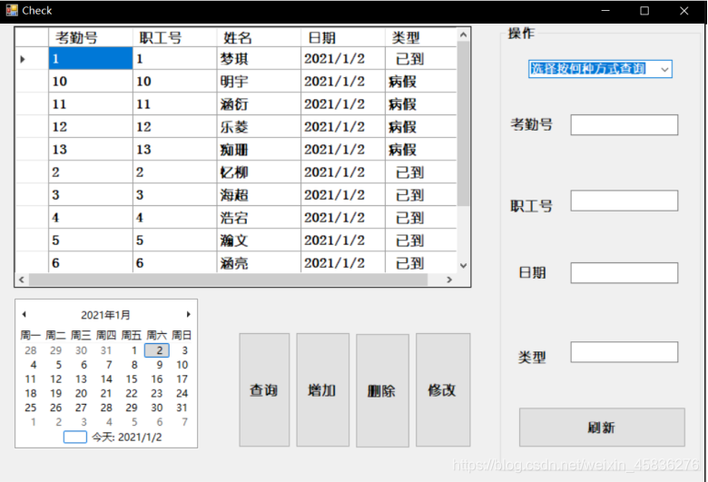Image resolution: width=708 pixels, height=482 pixels.
Task: Click 考勤号 cell 13
Action: point(91,149)
